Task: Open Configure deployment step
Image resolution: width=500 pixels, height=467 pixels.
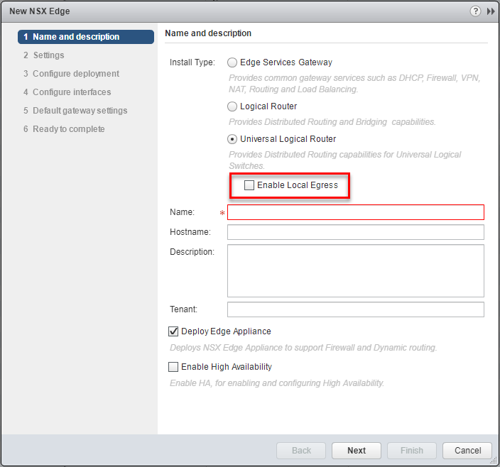Action: (75, 74)
